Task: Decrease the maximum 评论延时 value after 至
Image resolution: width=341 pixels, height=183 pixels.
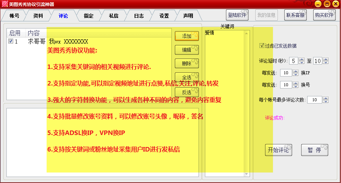Action: (326, 63)
